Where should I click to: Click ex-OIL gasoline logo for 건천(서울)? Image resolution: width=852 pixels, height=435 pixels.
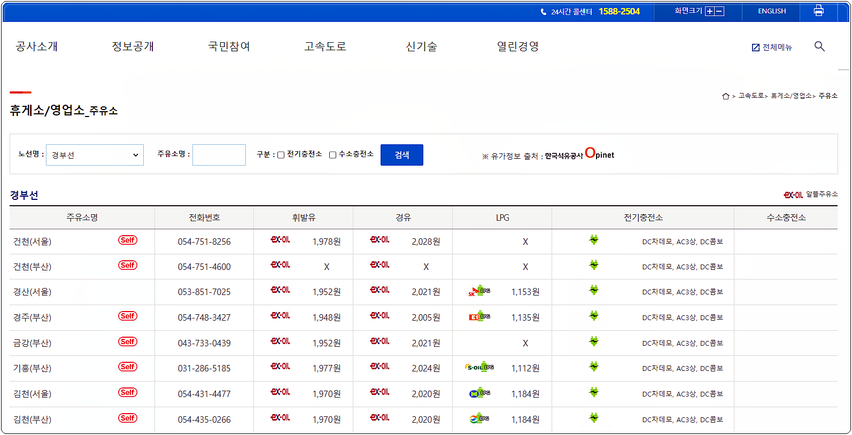click(x=280, y=239)
